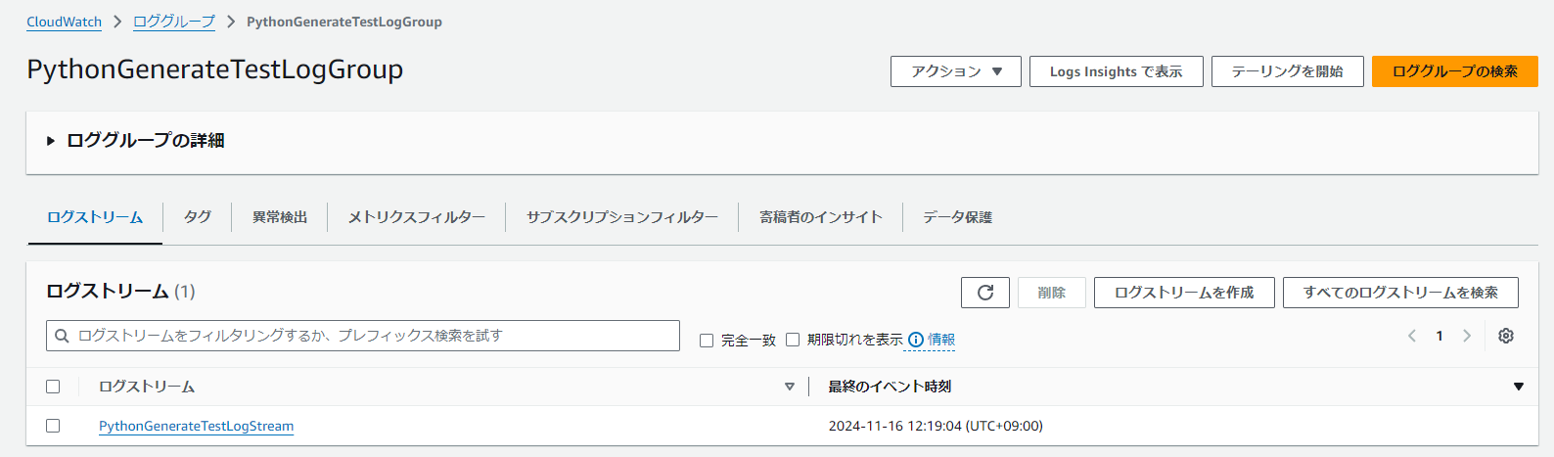Click the info circle icon next to 情報
Viewport: 1554px width, 457px height.
[916, 340]
